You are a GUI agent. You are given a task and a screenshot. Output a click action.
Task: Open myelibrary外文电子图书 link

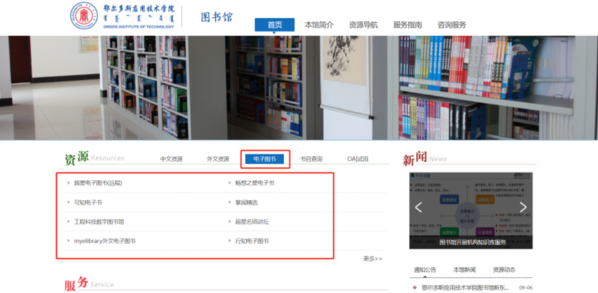click(105, 241)
